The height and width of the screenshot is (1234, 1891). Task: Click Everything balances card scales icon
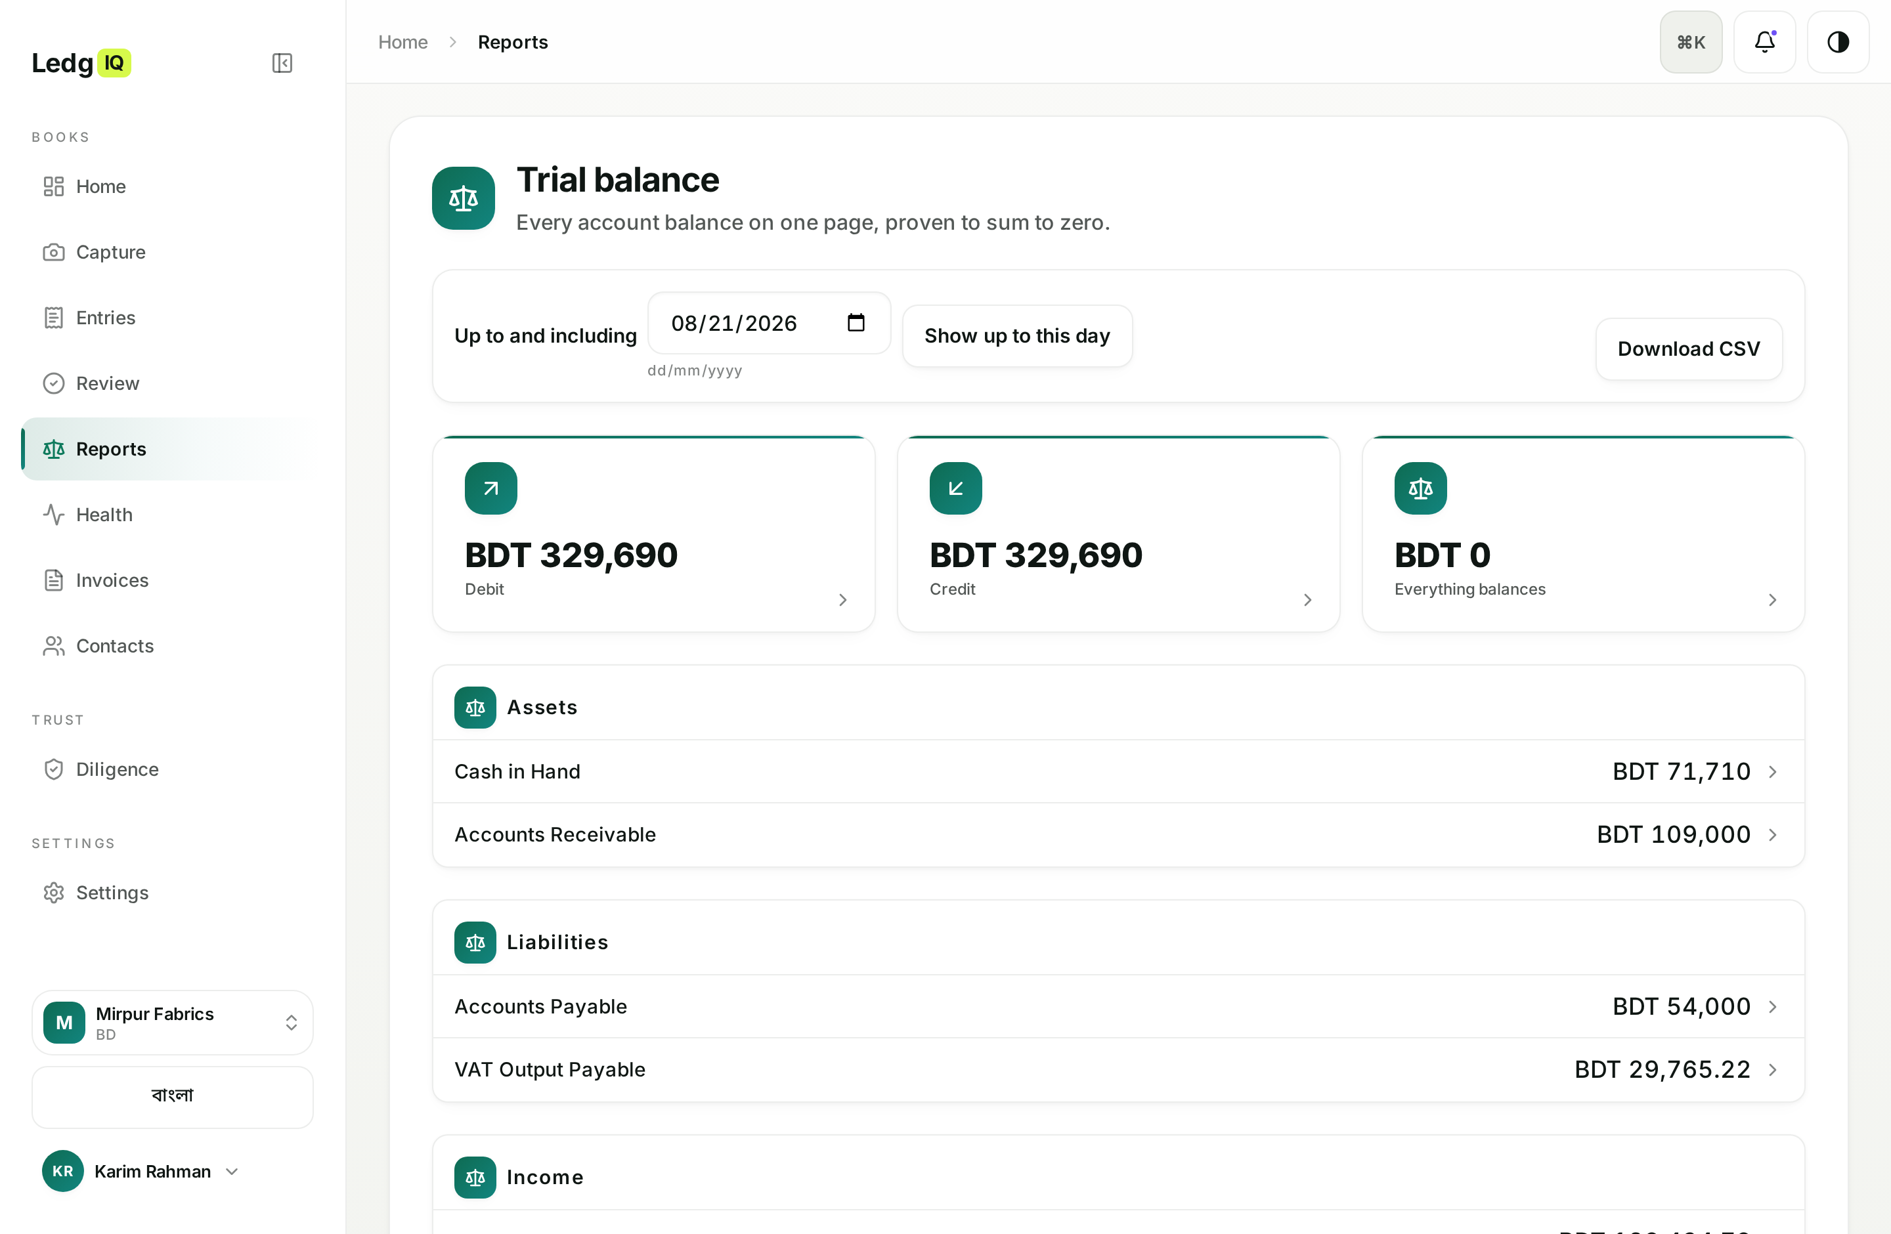point(1421,488)
